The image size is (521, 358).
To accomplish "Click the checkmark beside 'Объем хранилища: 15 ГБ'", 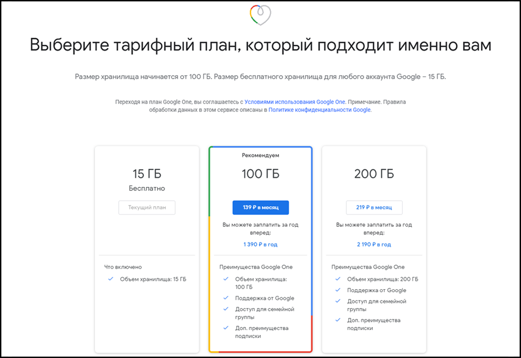I will pos(110,279).
